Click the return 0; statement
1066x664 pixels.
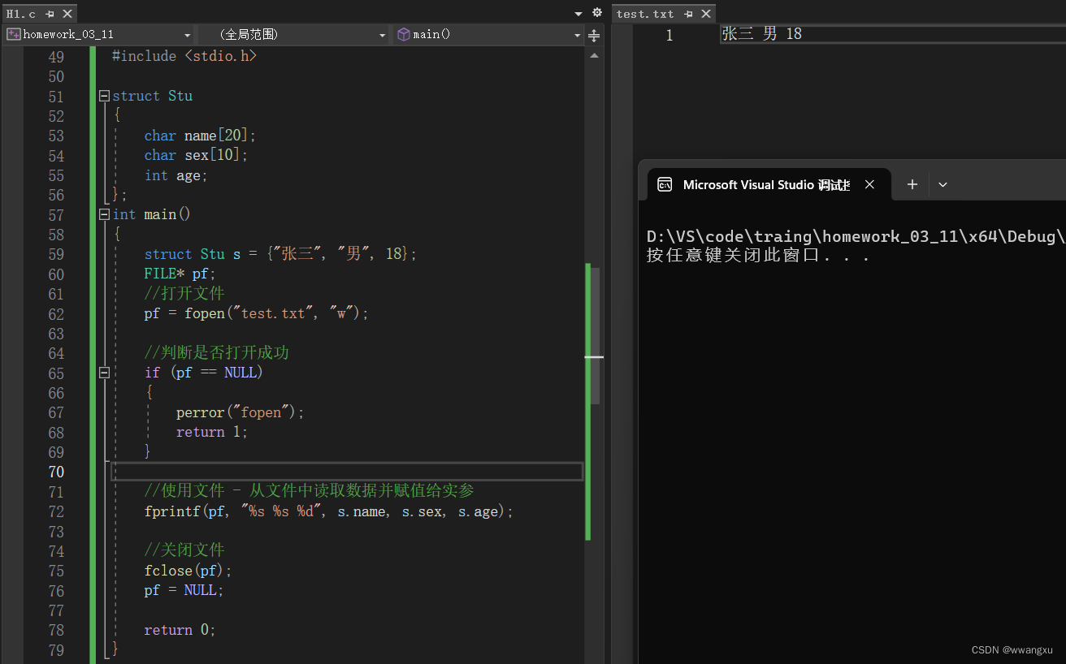(180, 630)
